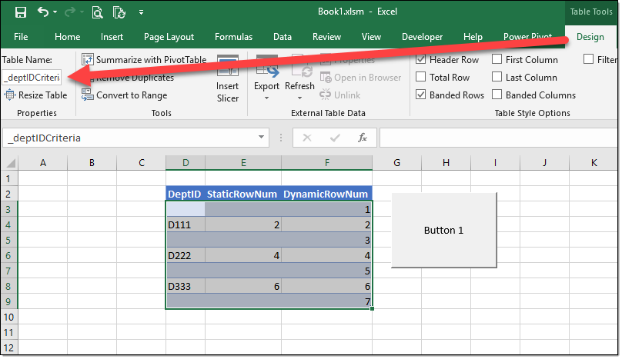Switch to the Insert tab

coord(112,37)
